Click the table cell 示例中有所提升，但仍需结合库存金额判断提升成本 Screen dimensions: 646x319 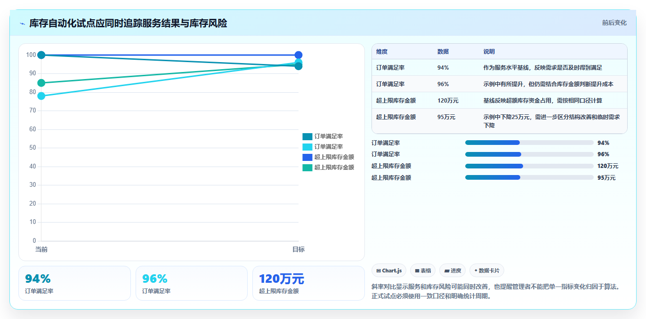[548, 84]
